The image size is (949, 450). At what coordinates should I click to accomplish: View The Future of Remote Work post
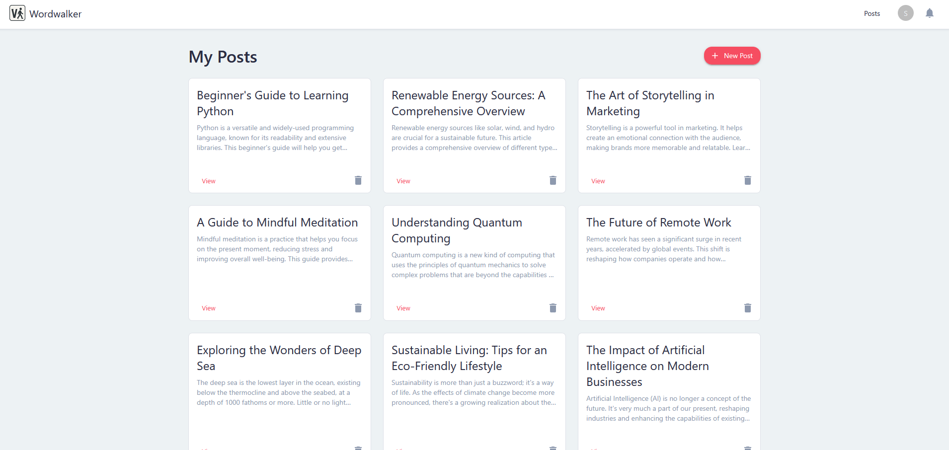[x=598, y=308]
